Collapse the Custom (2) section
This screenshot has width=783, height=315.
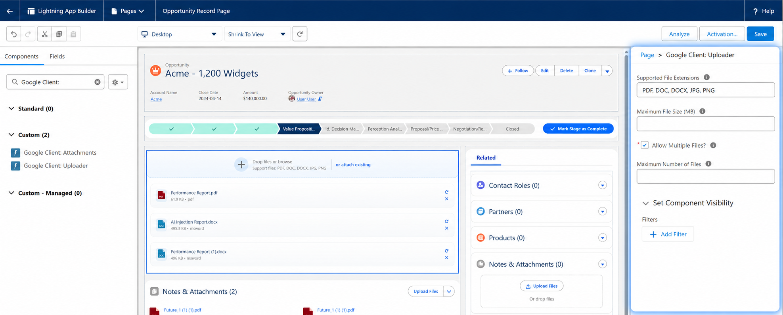(11, 135)
